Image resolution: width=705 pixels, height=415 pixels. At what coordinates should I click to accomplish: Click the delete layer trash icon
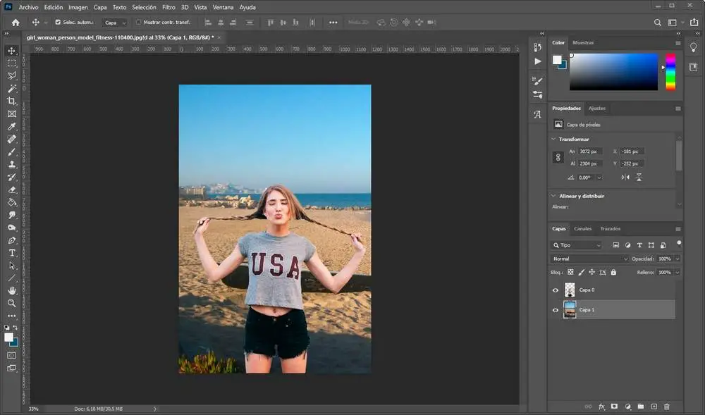(x=667, y=407)
